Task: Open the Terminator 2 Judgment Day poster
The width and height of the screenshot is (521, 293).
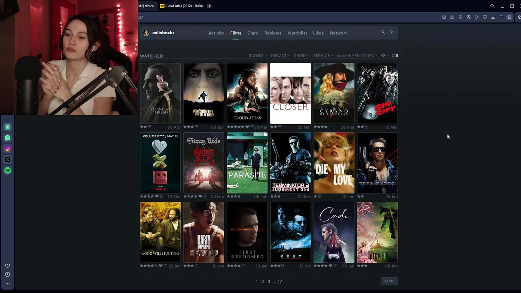Action: [291, 163]
